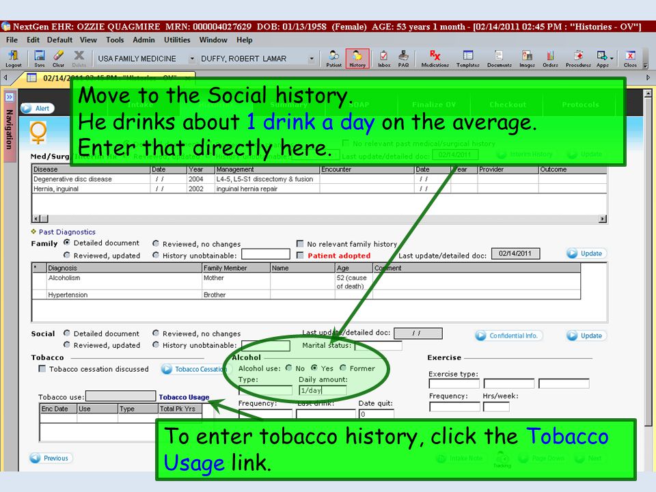Open the PAQ toolbar icon
The height and width of the screenshot is (492, 656).
[403, 58]
